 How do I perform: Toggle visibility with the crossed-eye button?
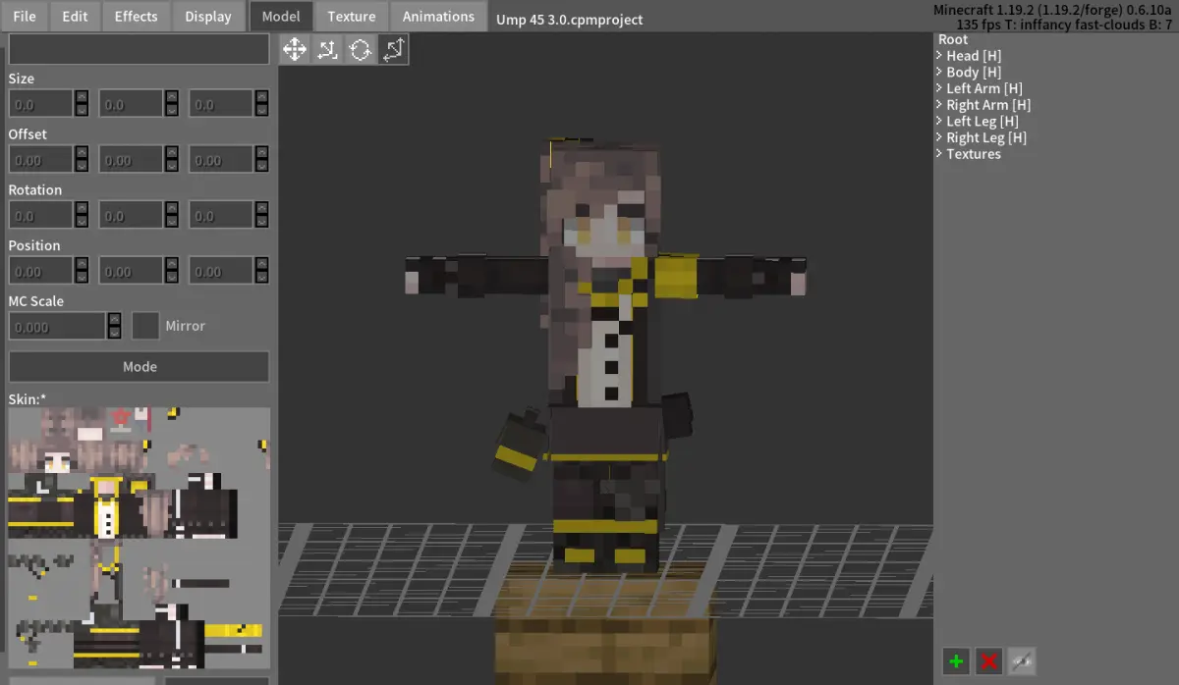tap(1023, 660)
